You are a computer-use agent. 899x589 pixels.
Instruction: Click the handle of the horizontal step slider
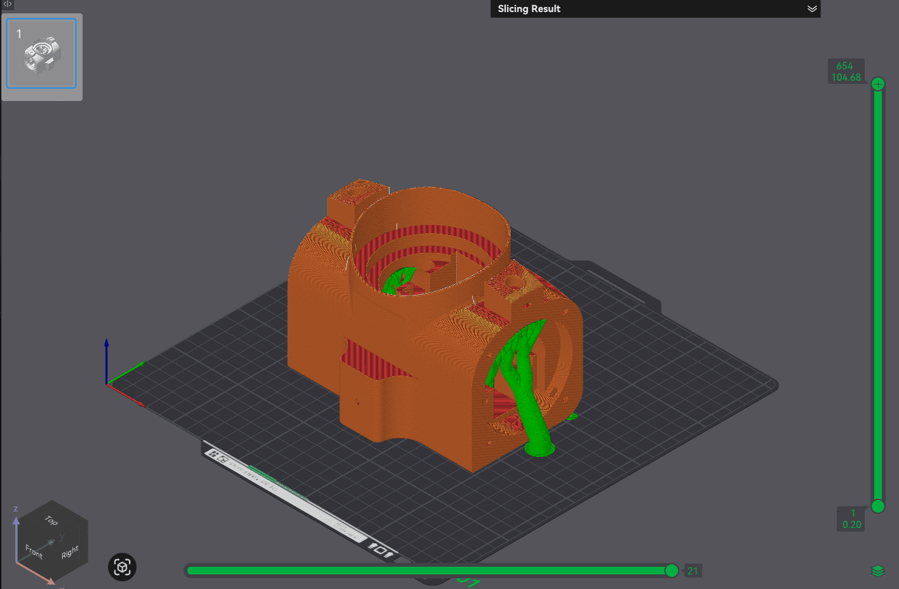click(672, 571)
